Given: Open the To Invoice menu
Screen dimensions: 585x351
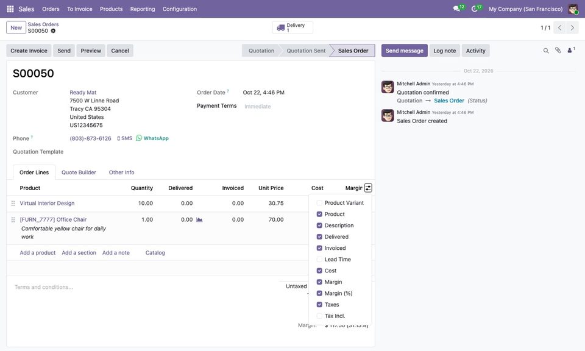Looking at the screenshot, I should 79,9.
